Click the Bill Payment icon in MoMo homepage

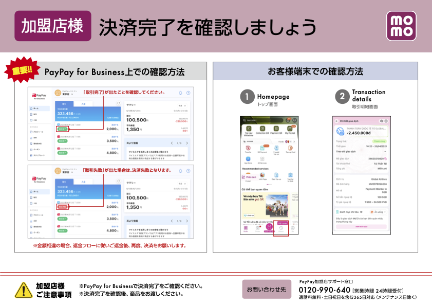pos(262,148)
